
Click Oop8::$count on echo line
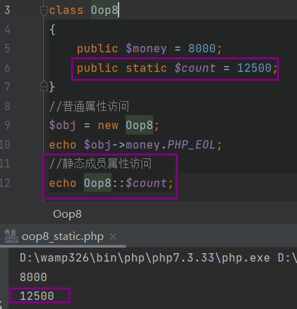pyautogui.click(x=125, y=183)
